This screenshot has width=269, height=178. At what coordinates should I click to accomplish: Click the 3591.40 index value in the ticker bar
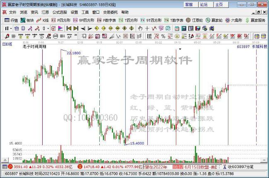[21, 167]
